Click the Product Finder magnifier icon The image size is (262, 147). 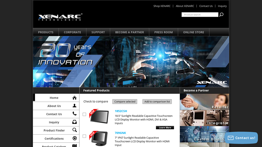tap(75, 130)
